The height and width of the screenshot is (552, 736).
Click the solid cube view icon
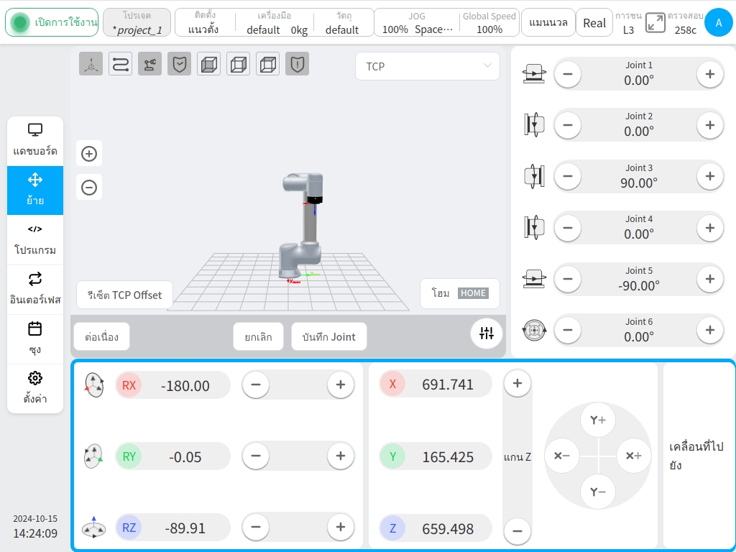(209, 64)
